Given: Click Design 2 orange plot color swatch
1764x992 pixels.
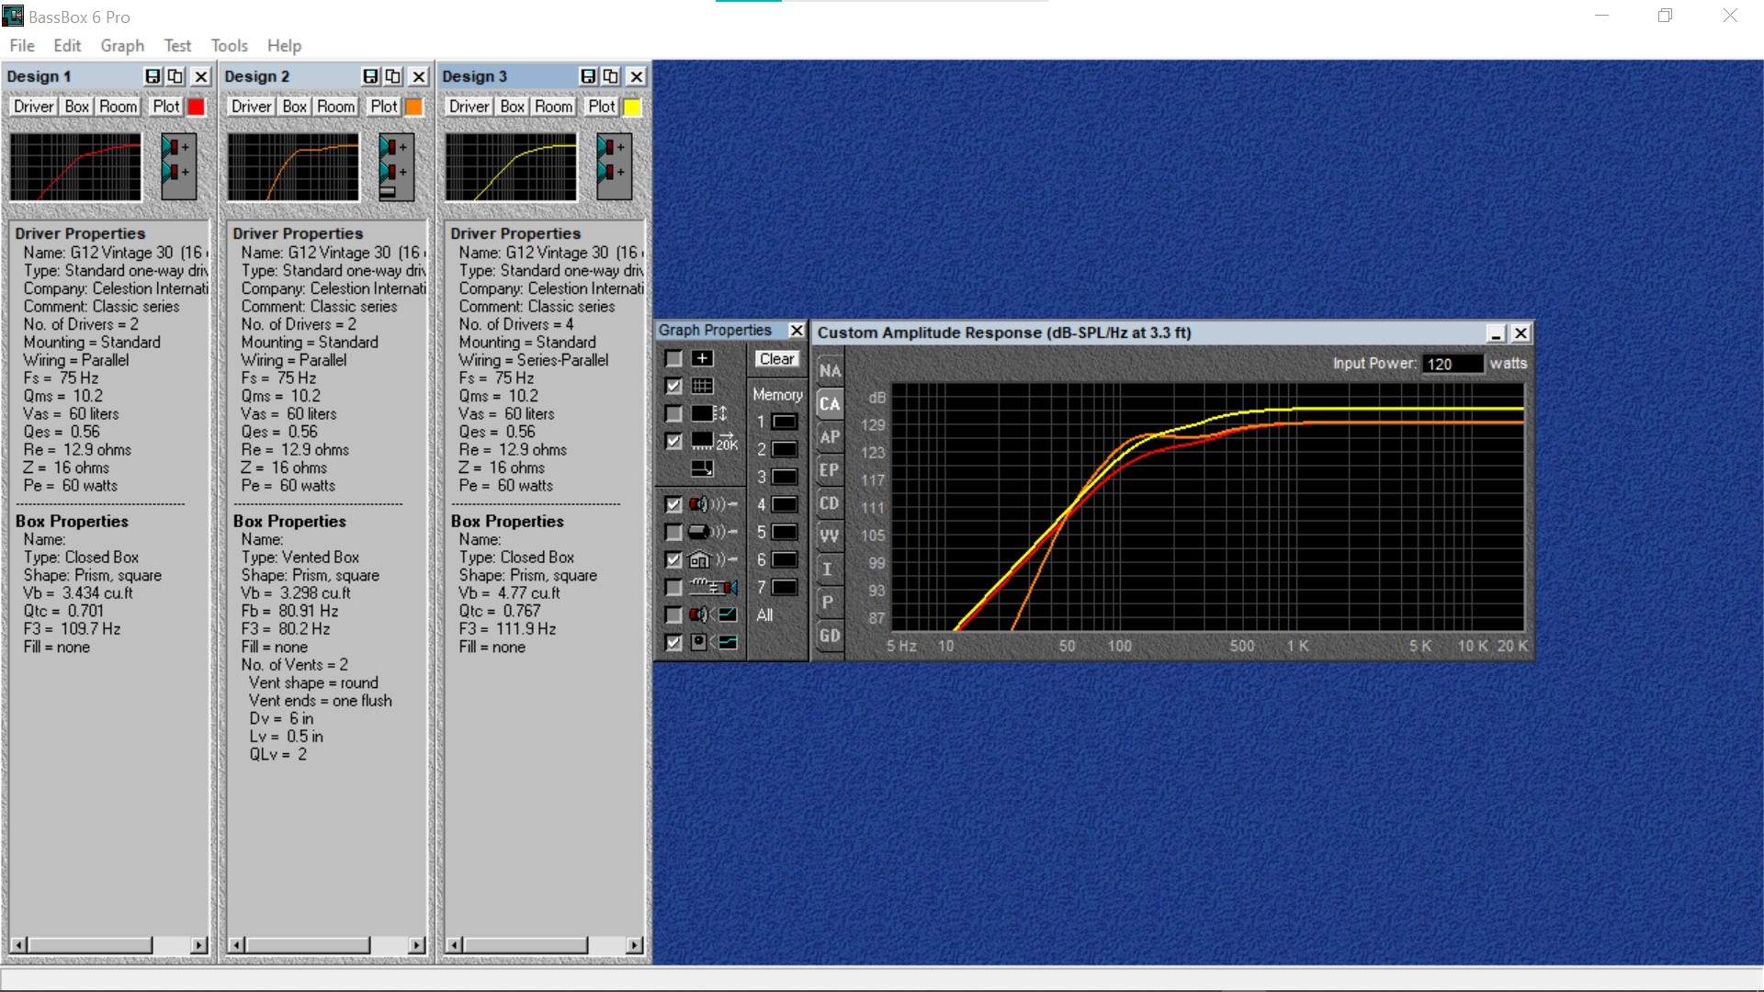Looking at the screenshot, I should [x=414, y=107].
